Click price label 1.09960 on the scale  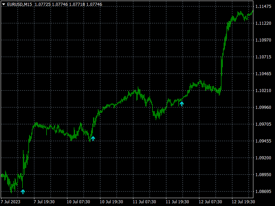263,107
